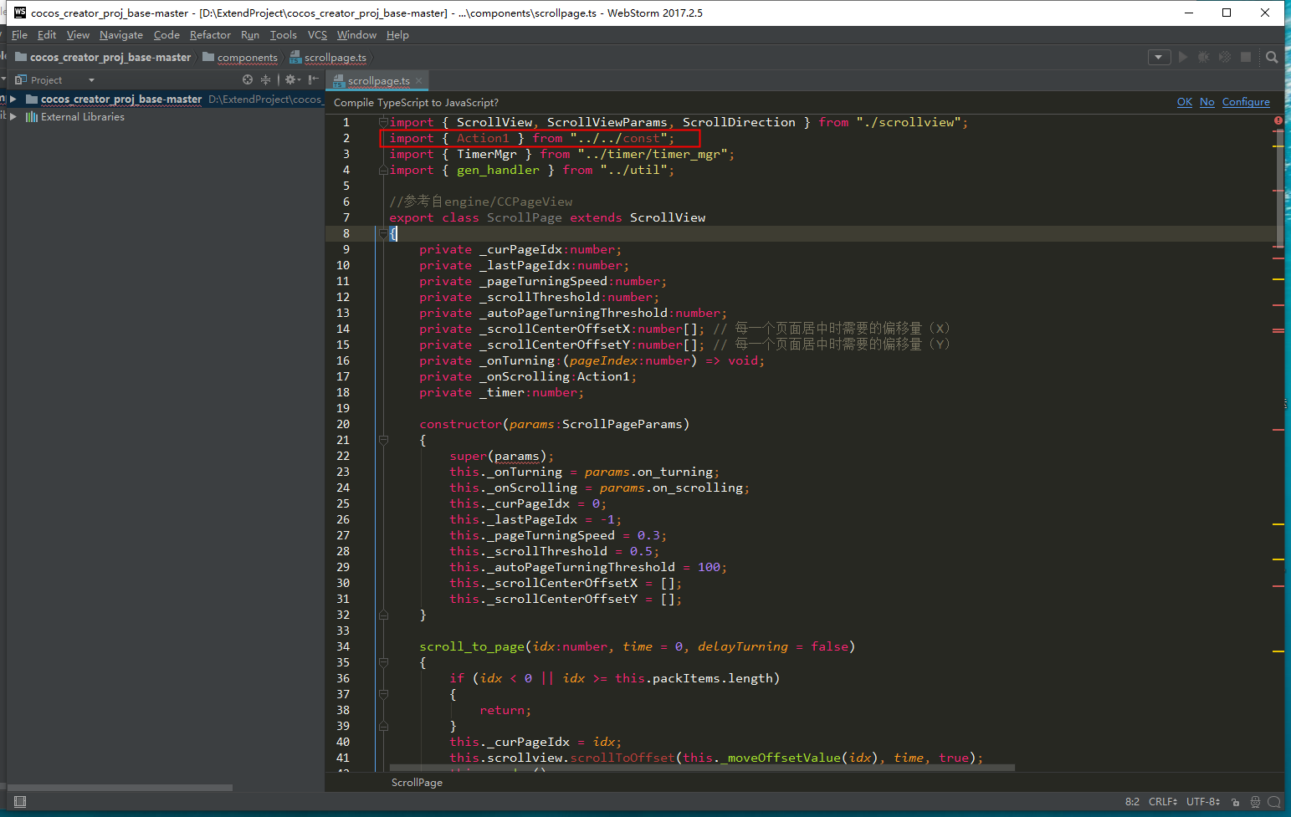Hide the Project tool window panel
The width and height of the screenshot is (1291, 817).
[313, 80]
